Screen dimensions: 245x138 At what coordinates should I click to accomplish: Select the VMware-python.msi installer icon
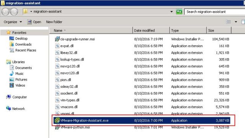(x=57, y=127)
